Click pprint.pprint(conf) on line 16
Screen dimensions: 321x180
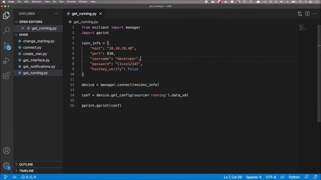pyautogui.click(x=101, y=105)
